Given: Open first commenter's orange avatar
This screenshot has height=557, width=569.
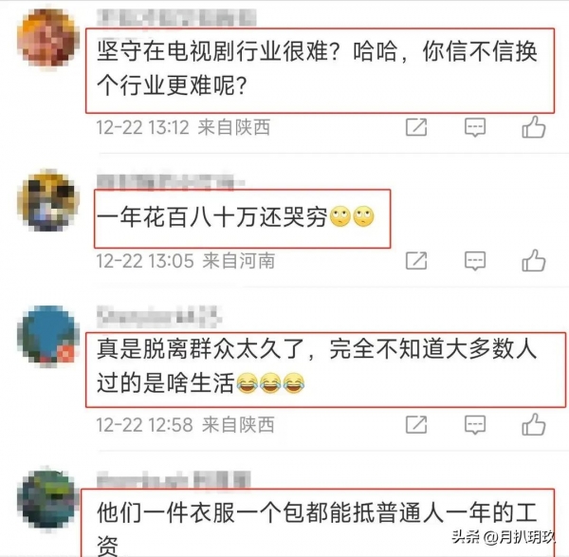Looking at the screenshot, I should [48, 38].
